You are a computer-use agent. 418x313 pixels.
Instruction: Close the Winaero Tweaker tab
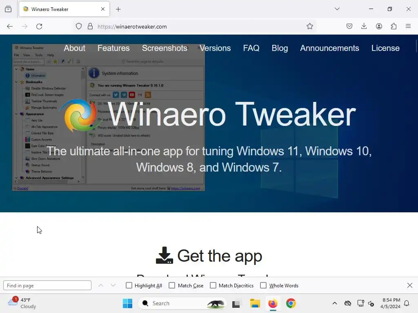103,9
